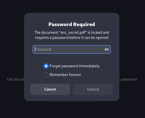The height and width of the screenshot is (118, 145).
Task: Click the Cancel button
Action: pyautogui.click(x=50, y=89)
